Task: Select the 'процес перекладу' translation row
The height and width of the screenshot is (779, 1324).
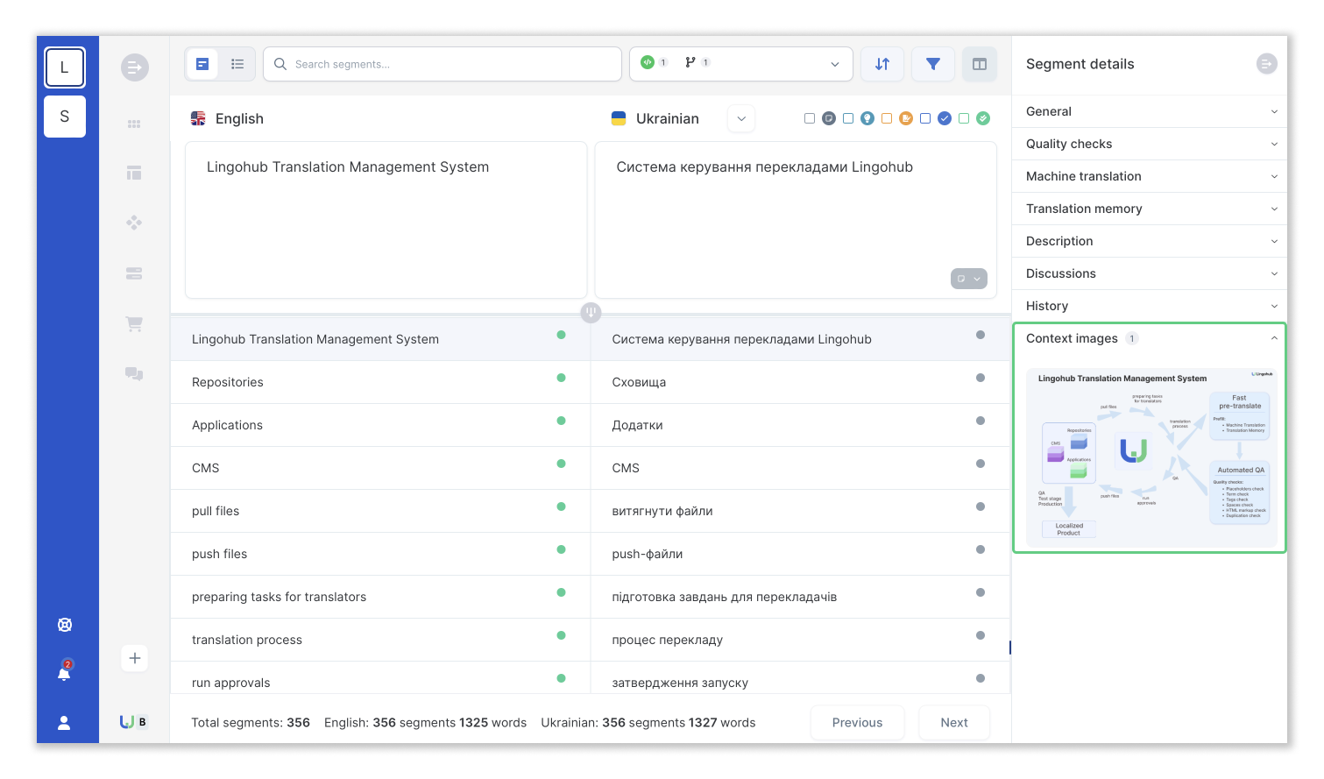Action: (x=800, y=640)
